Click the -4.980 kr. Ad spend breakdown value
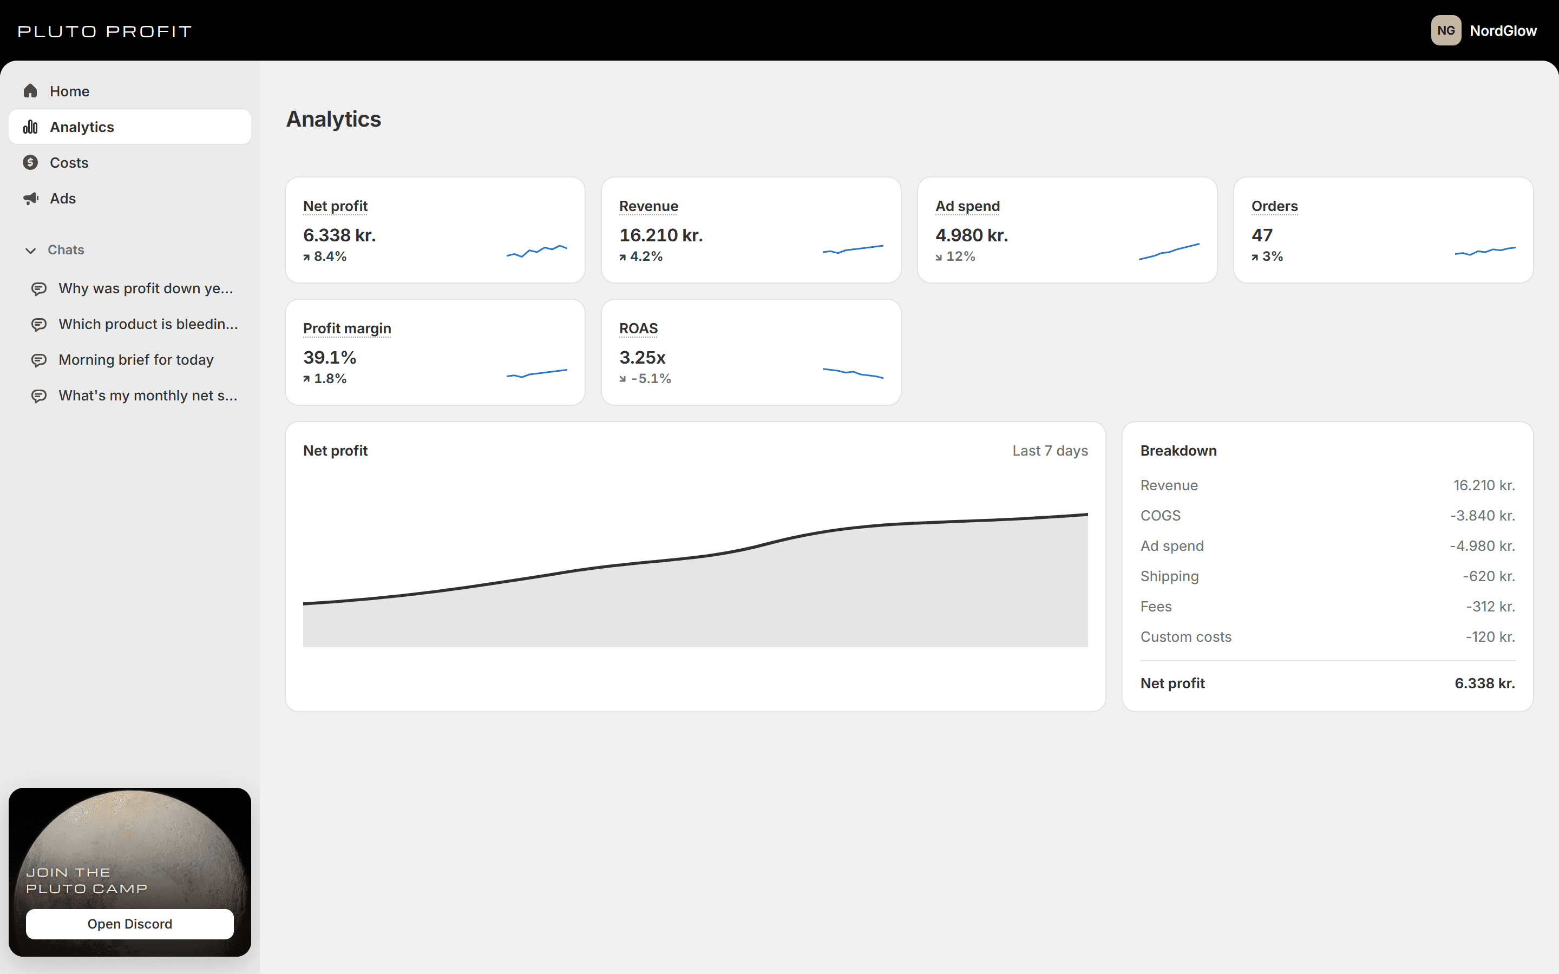This screenshot has height=974, width=1559. [1482, 545]
